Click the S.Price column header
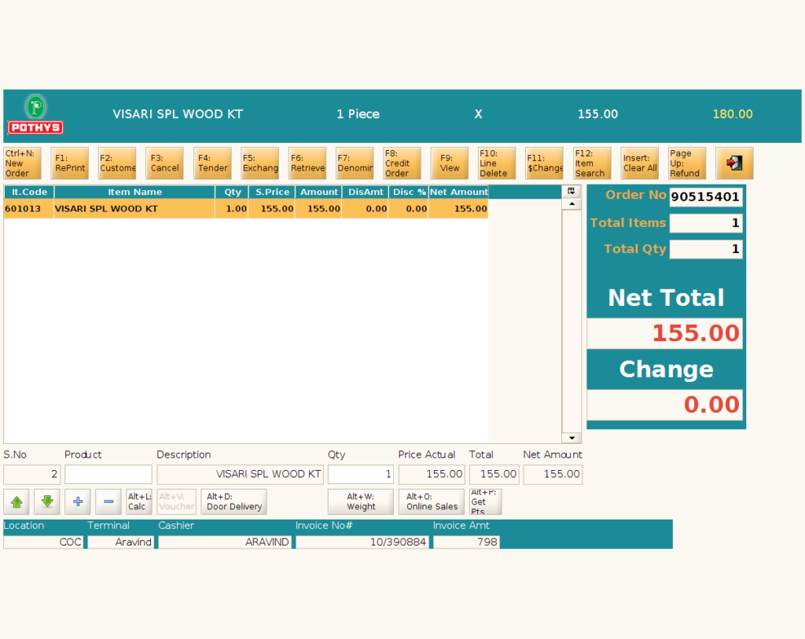Screen dimensions: 805x639 coord(272,192)
